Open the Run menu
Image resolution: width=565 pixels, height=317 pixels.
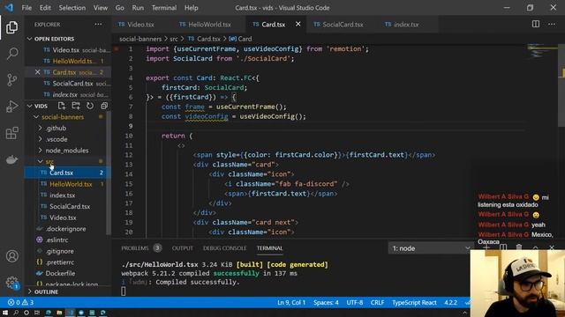(138, 8)
